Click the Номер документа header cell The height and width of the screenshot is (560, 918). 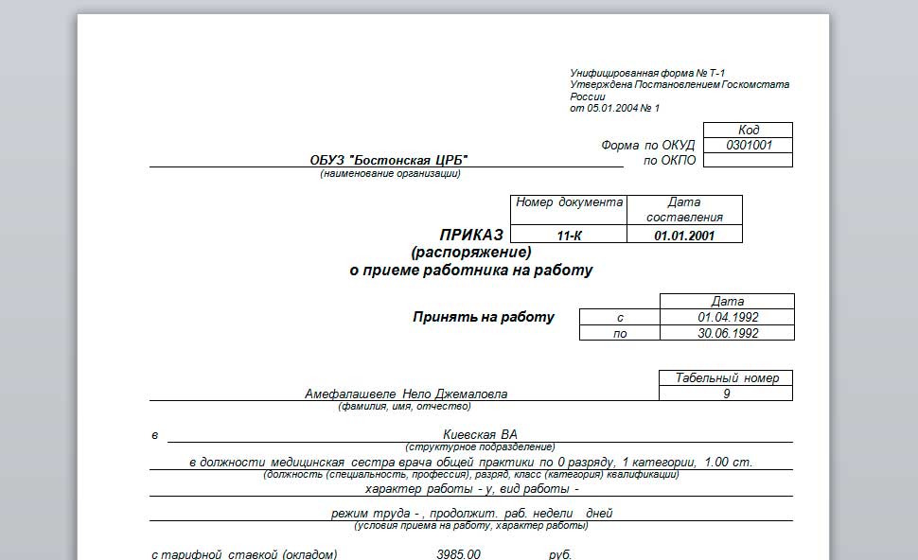tap(569, 210)
